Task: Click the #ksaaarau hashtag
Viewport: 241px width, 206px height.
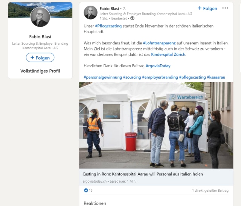Action: pyautogui.click(x=216, y=77)
